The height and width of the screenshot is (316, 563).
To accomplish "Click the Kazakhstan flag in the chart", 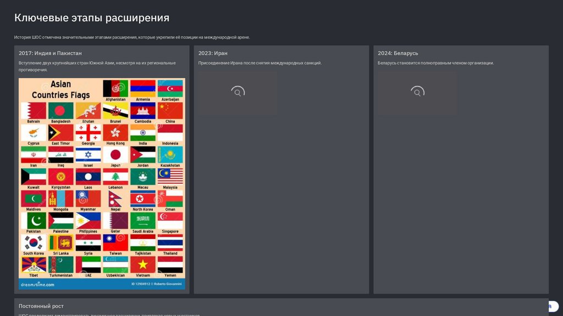I will (170, 155).
